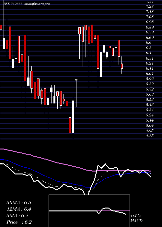Viewport: 162px width, 227px height.
Task: Click the Price : 6.2 reading
Action: [19, 222]
